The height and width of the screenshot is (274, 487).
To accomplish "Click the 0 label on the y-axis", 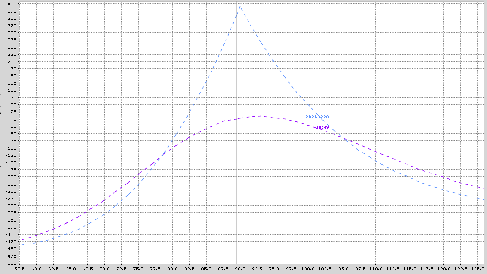I will point(15,119).
